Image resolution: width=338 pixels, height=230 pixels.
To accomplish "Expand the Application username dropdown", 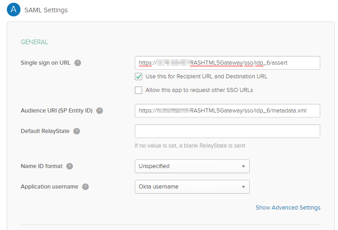I will pyautogui.click(x=192, y=187).
